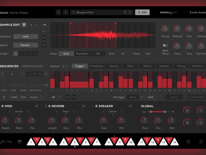
Task: Click the Lo filter slider handle
Action: point(151,112)
